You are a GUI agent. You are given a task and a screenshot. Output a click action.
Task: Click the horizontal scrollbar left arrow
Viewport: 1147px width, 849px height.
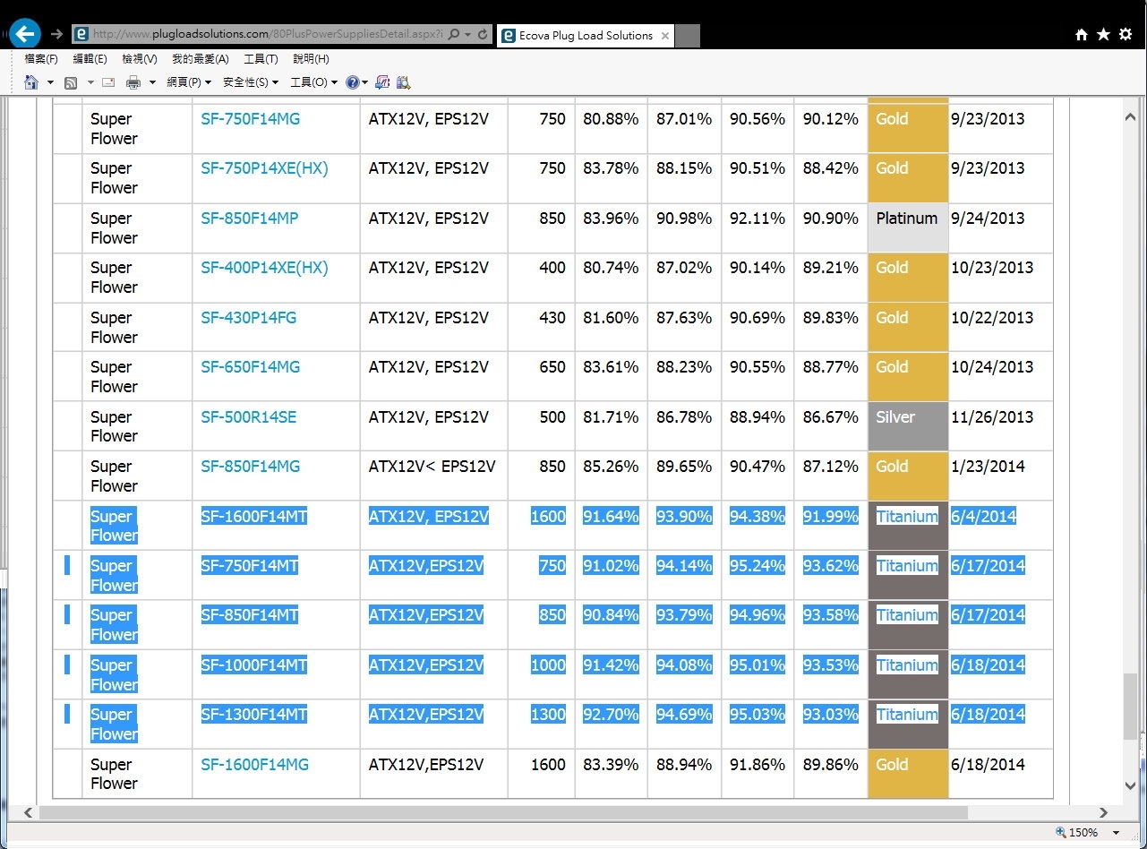[28, 812]
